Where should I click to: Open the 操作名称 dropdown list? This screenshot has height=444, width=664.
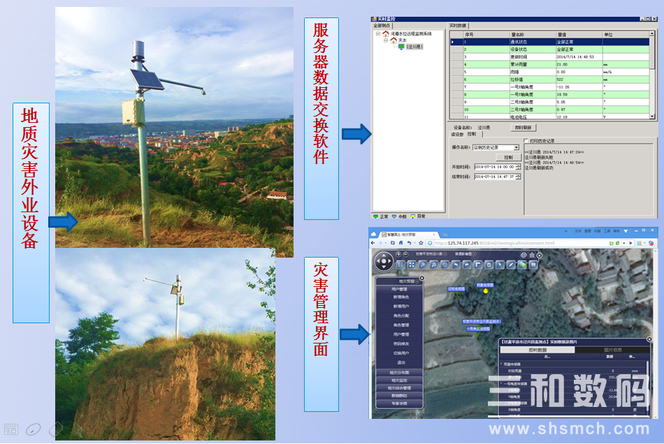click(517, 147)
